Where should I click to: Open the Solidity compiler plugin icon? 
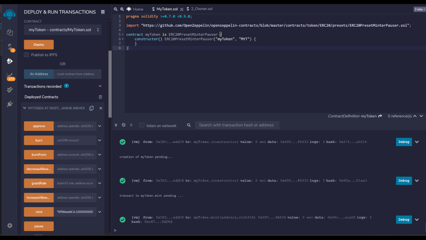(9, 47)
